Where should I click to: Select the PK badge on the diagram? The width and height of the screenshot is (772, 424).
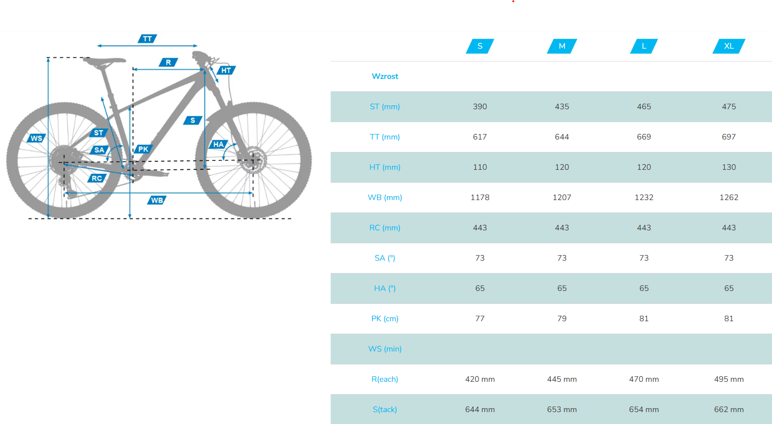143,149
